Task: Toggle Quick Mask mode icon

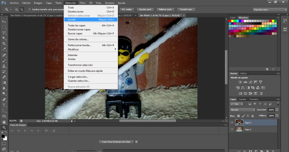Action: pyautogui.click(x=4, y=143)
